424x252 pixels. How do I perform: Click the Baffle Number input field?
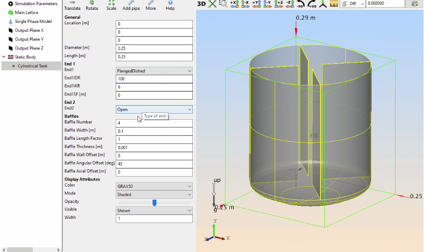pos(154,123)
